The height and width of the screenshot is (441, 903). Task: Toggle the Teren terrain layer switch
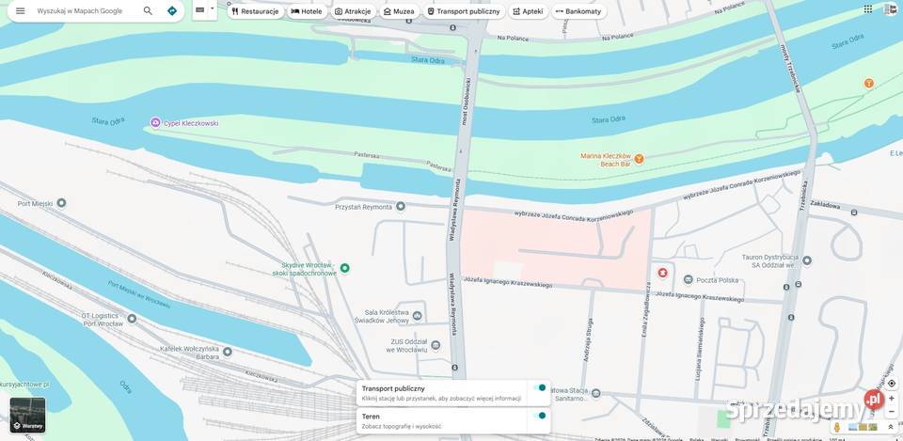click(x=539, y=416)
